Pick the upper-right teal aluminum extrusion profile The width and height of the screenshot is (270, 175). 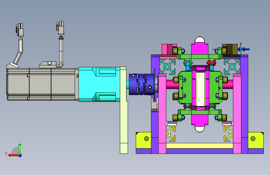tap(232, 67)
